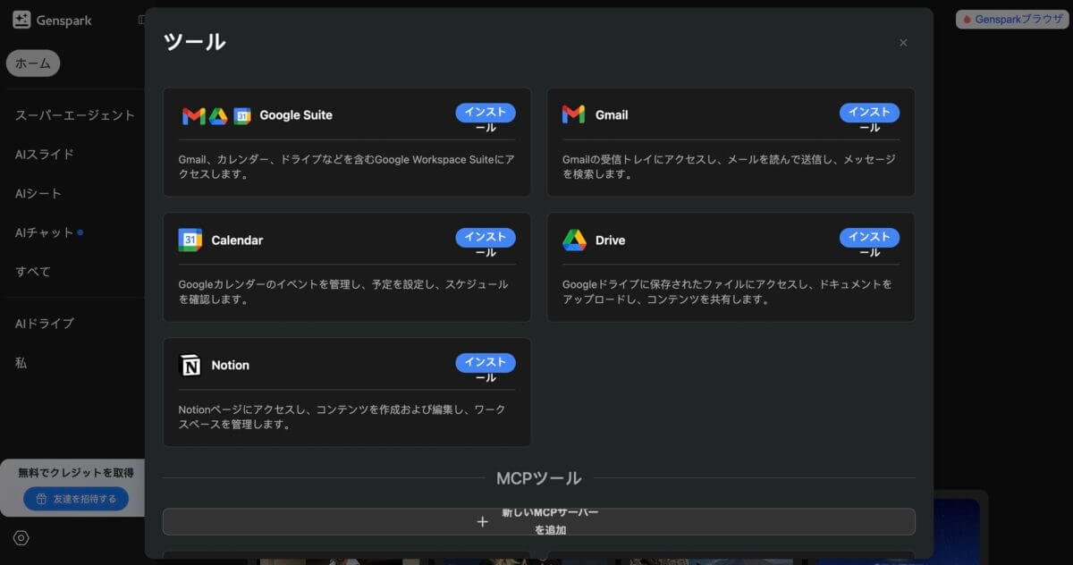Click the Gmail description text
The height and width of the screenshot is (565, 1073).
[x=729, y=167]
